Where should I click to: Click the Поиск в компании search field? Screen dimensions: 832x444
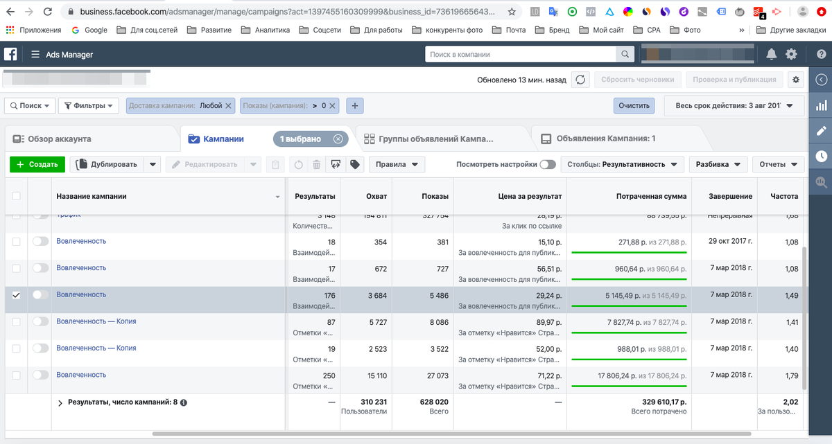tap(520, 55)
